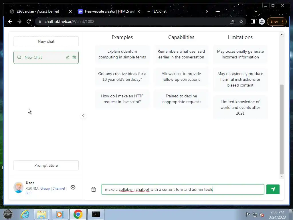Reload the chatbot page
Screen dimensions: 293x220
(29, 21)
